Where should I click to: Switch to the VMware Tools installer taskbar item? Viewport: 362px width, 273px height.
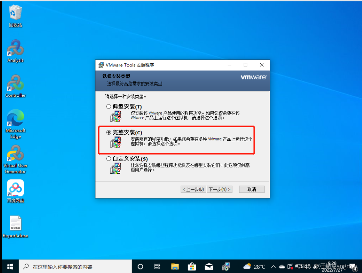(226, 267)
